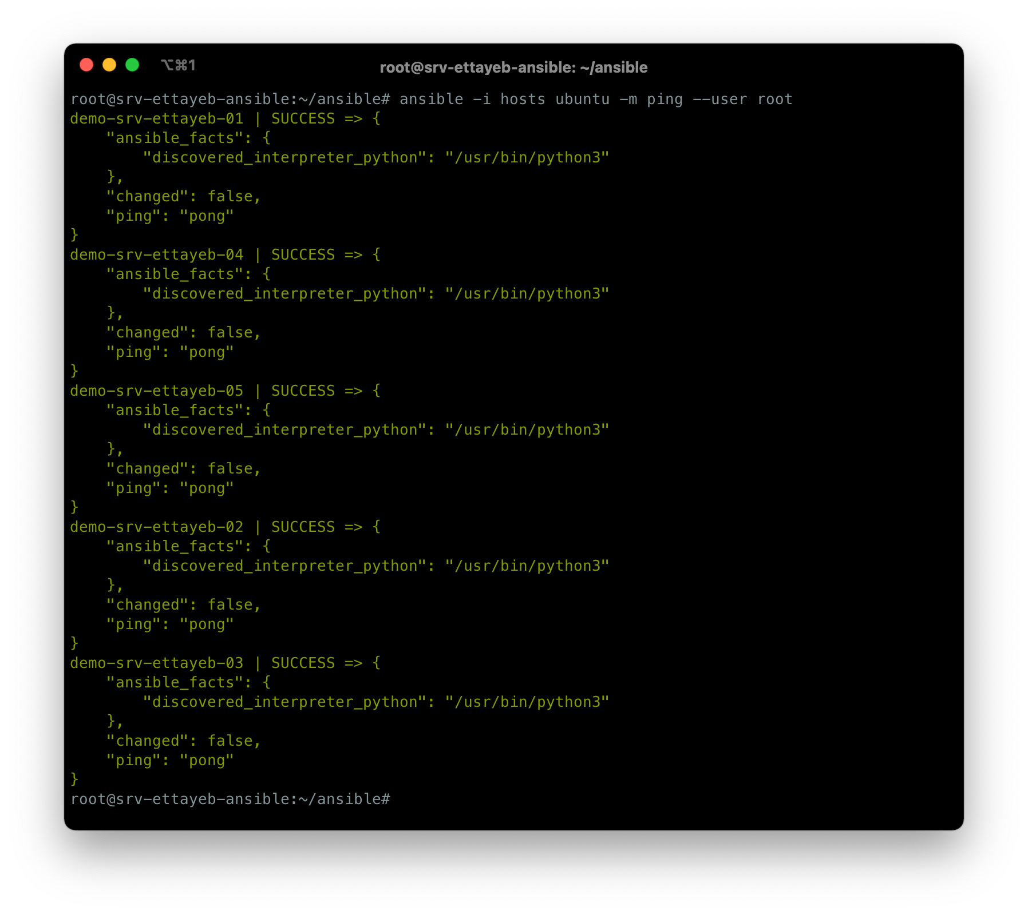
Task: Click "changed": false under demo-srv-ettayeb-03
Action: click(184, 741)
